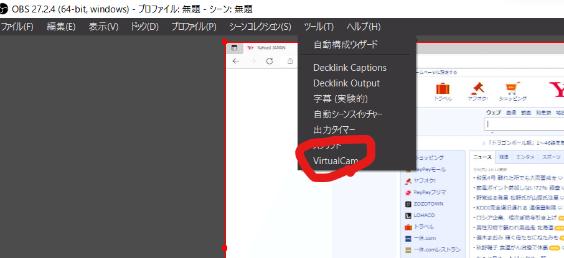Click the ショッピング cart icon at top
Screen dimensions: 564x258
click(x=511, y=89)
